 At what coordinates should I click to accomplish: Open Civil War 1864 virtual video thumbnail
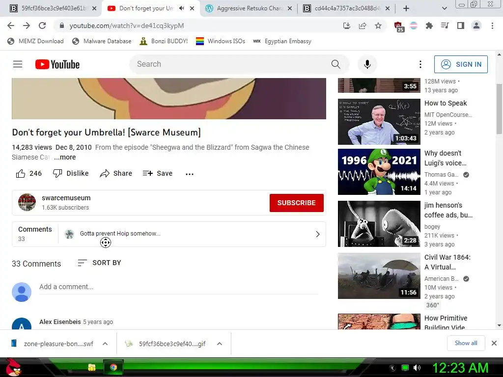click(x=379, y=276)
